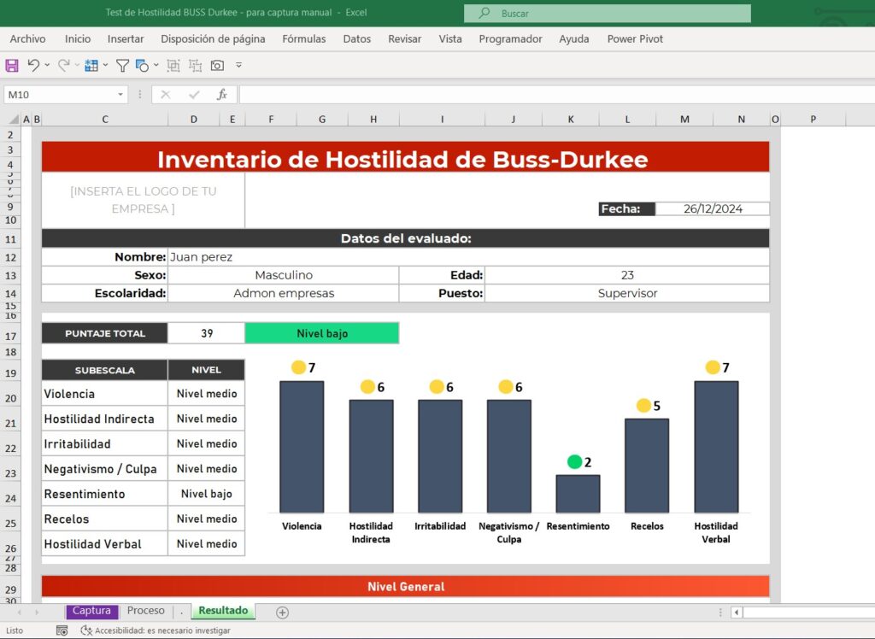Open the Power Pivot tab

coord(635,39)
